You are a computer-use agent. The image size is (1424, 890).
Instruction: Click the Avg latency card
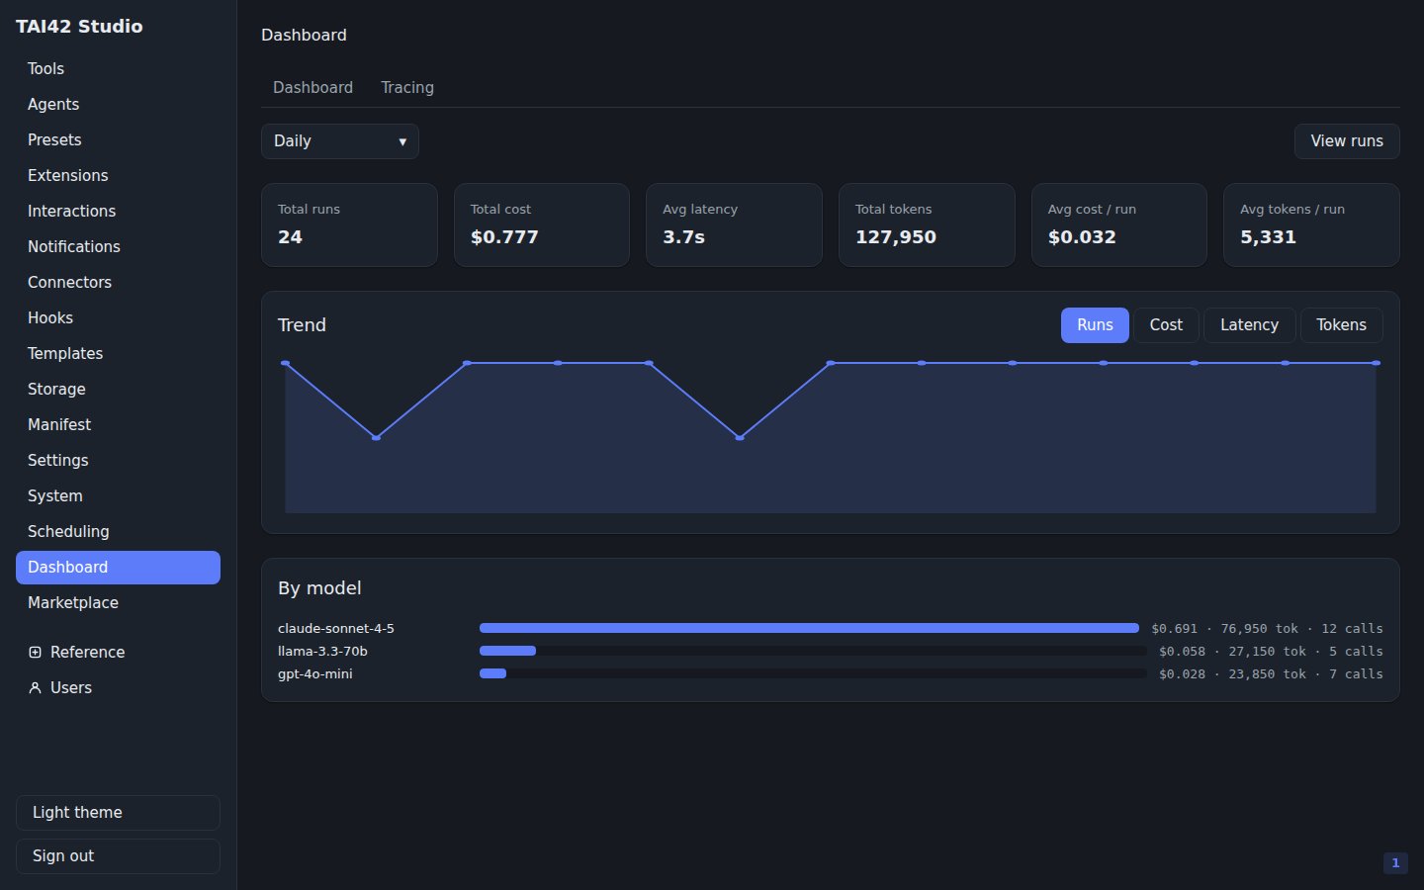click(x=734, y=224)
